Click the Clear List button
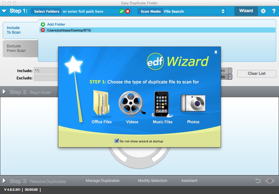This screenshot has width=279, height=194. click(x=257, y=73)
